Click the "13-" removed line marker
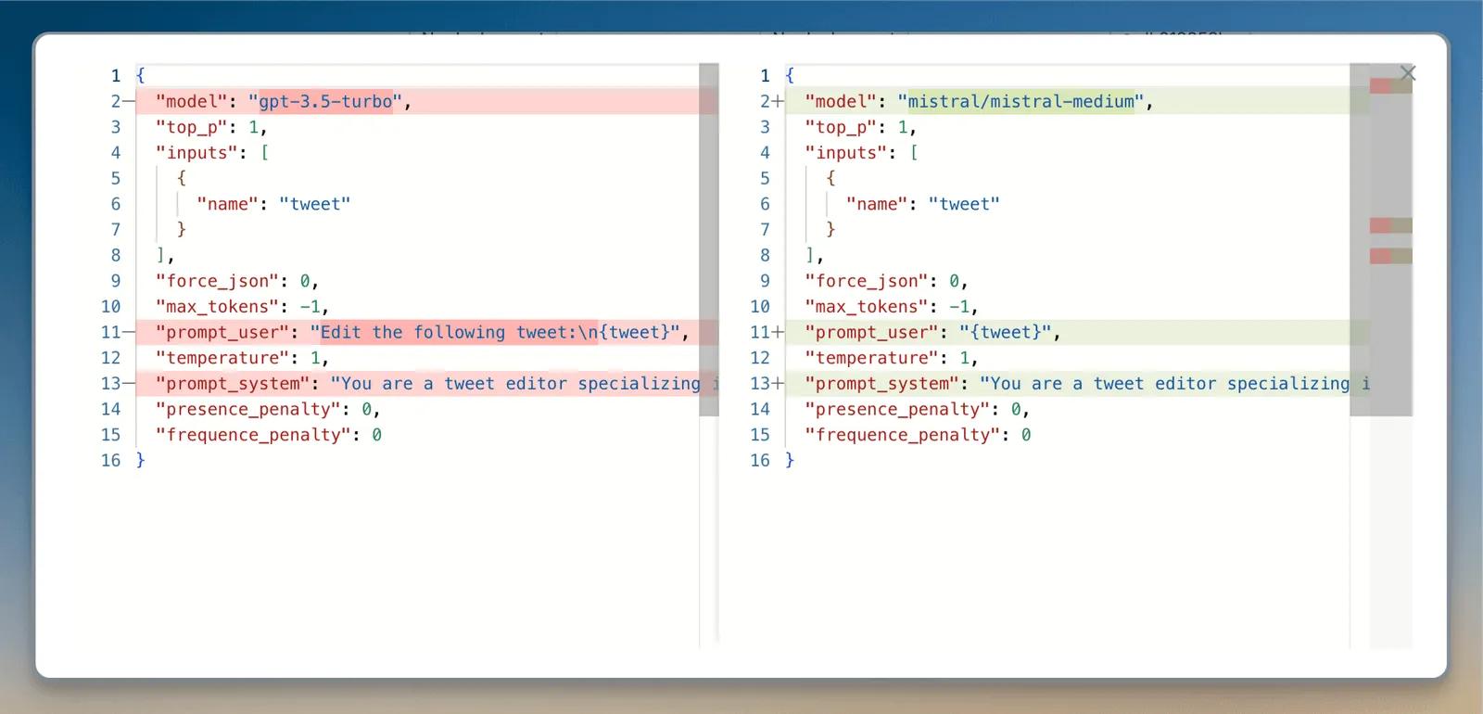Screen dimensions: 1483x714 pyautogui.click(x=118, y=383)
